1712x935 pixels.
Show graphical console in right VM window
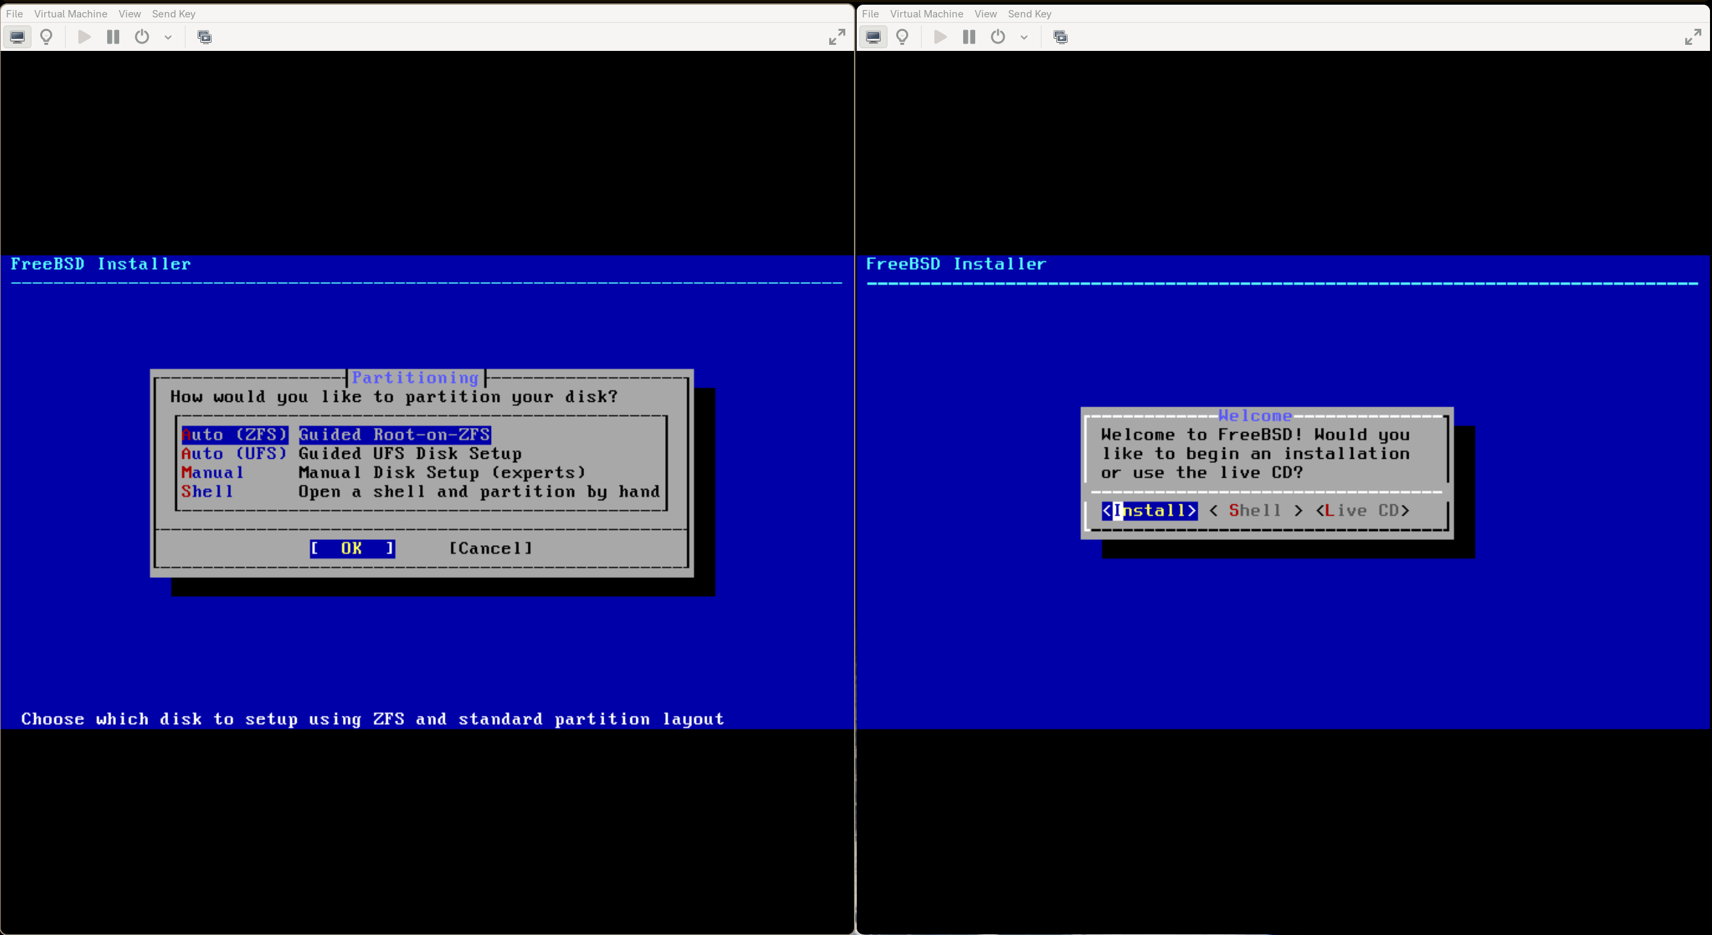pos(873,37)
